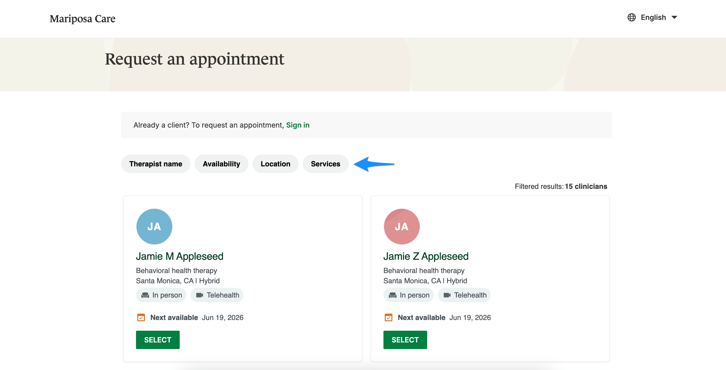Open Jamie Z Appleseed name link

pos(426,256)
